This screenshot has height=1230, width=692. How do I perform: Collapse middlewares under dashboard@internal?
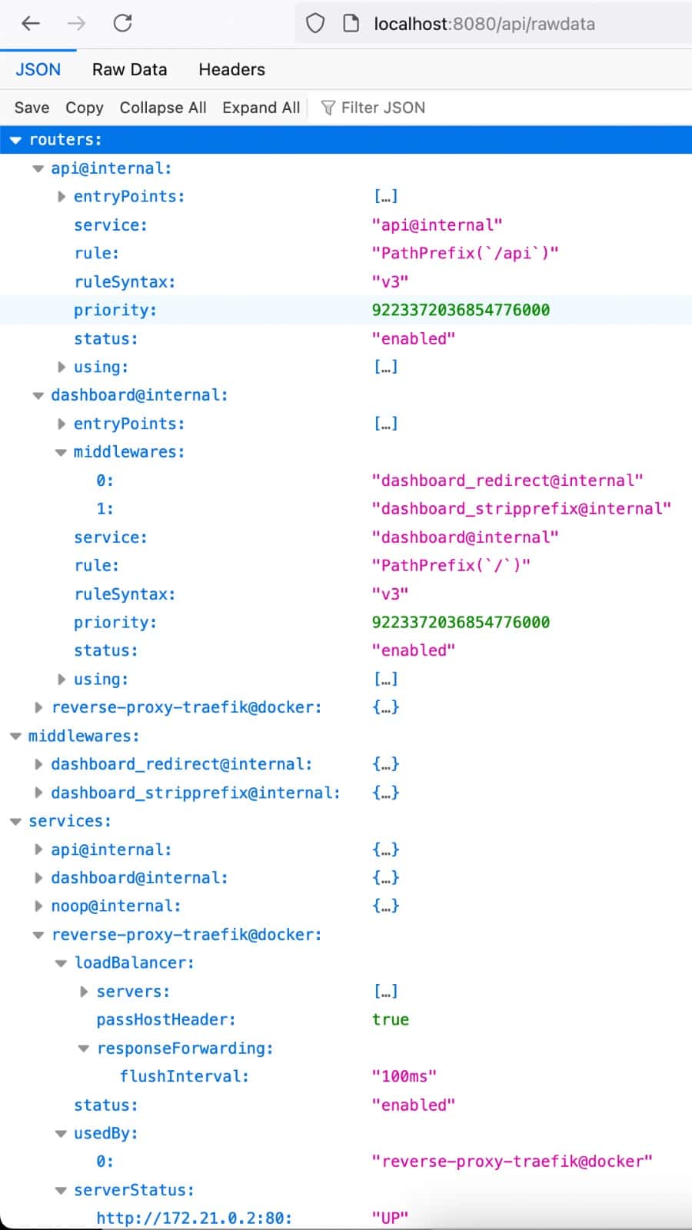[61, 452]
